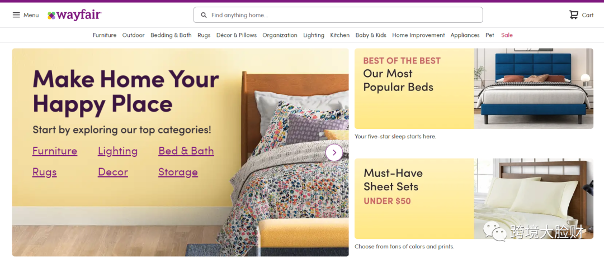
Task: Click the Furniture link in the hero banner
Action: pos(55,151)
